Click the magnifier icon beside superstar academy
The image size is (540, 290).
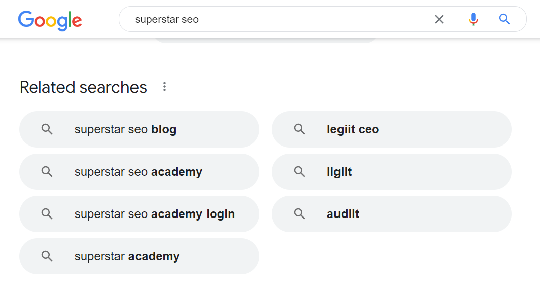[47, 256]
